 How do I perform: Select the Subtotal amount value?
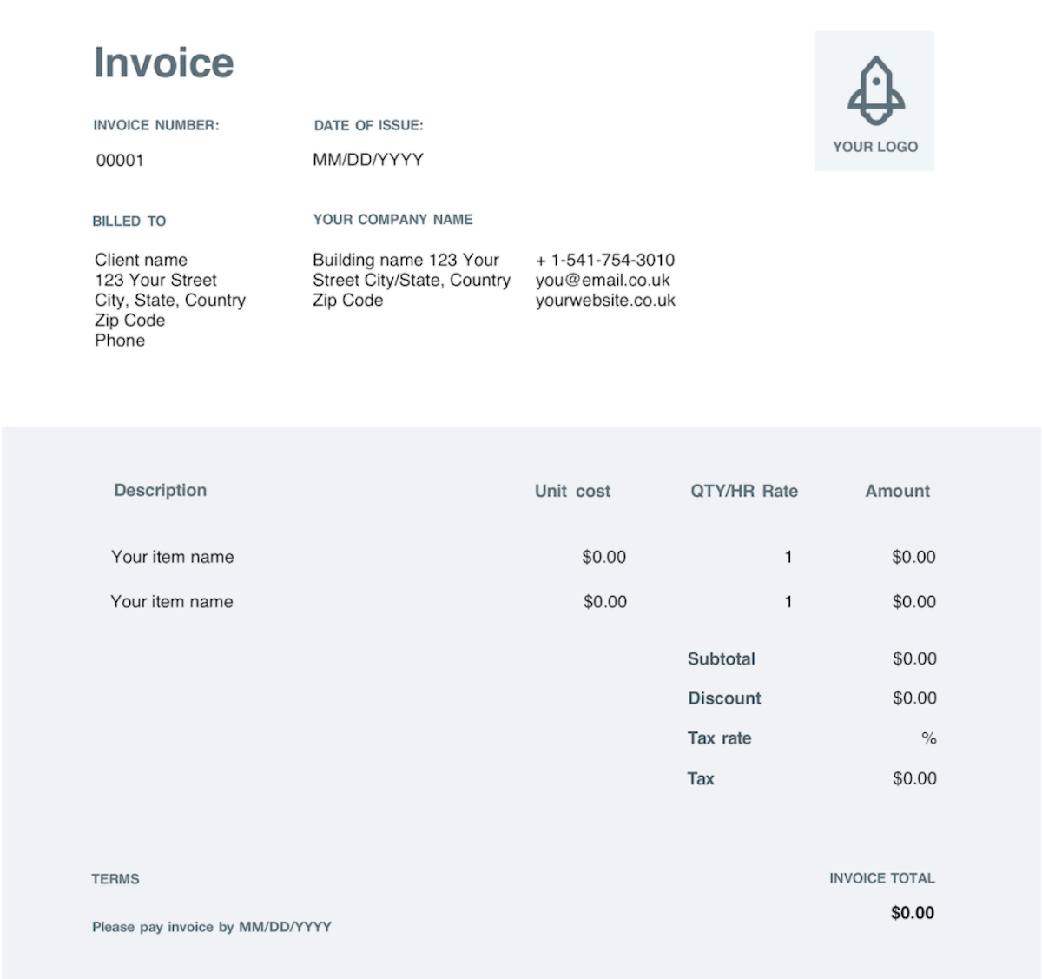click(913, 658)
